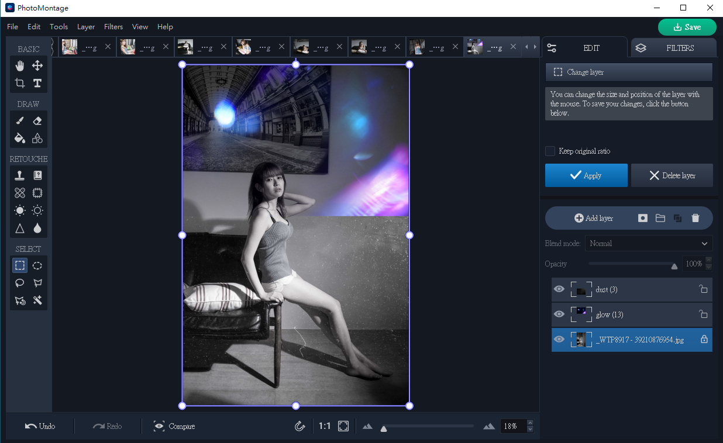Select the Clone Stamp tool
Image resolution: width=723 pixels, height=443 pixels.
pyautogui.click(x=20, y=175)
